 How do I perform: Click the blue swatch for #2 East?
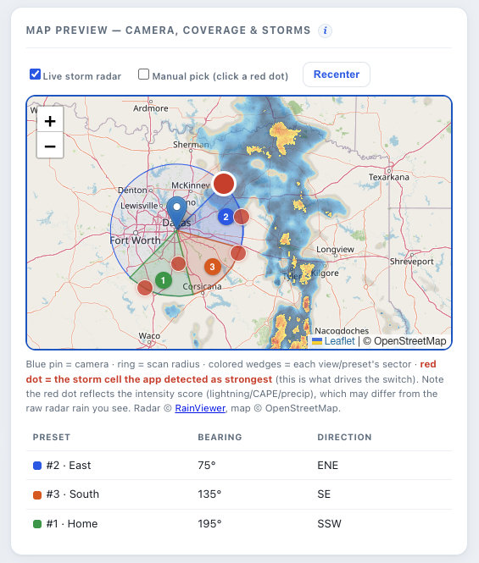click(x=37, y=466)
